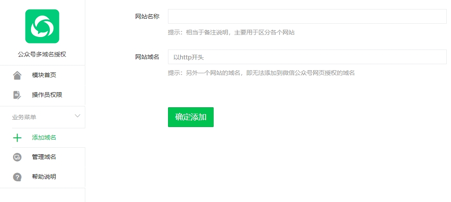Click the green WeChat-style app logo
Viewport: 451px width, 202px height.
[42, 26]
